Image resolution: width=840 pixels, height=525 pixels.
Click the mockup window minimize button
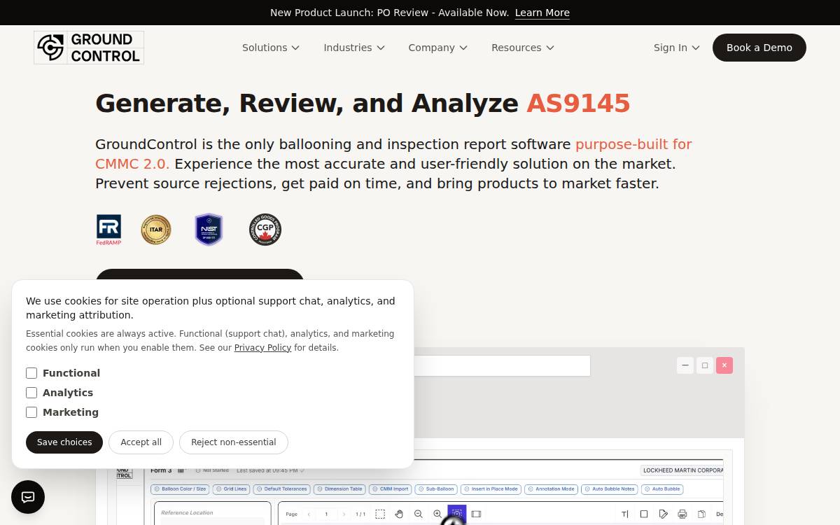[685, 365]
